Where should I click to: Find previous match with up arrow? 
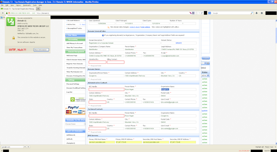(x=25, y=147)
